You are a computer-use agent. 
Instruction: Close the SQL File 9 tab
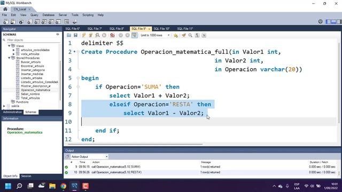tap(149, 29)
